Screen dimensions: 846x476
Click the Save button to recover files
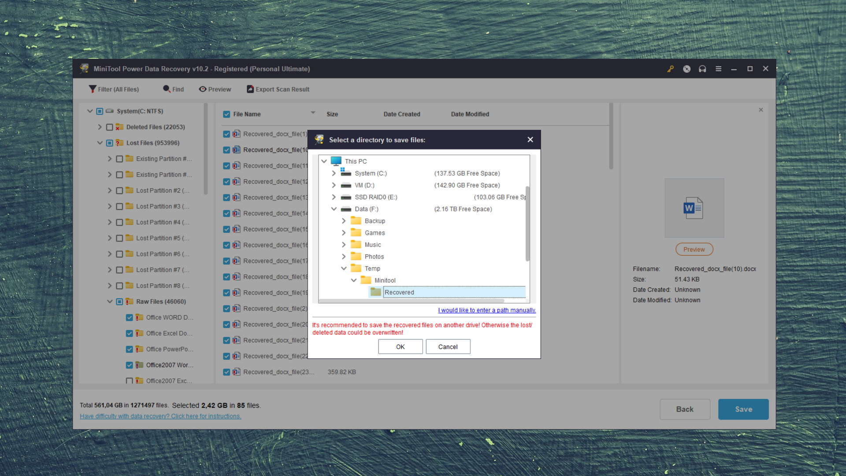tap(743, 409)
